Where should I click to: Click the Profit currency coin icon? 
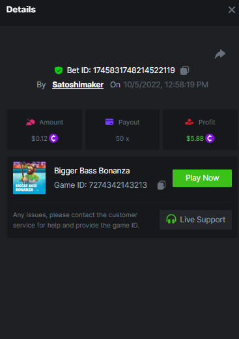[210, 138]
